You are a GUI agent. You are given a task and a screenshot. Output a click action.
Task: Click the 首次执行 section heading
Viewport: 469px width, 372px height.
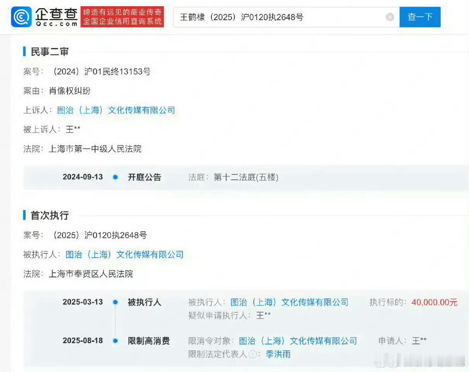(x=50, y=215)
